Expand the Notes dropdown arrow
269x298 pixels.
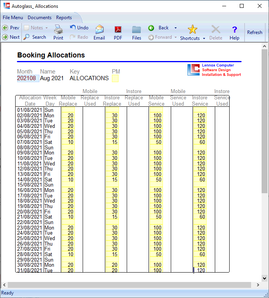point(46,28)
